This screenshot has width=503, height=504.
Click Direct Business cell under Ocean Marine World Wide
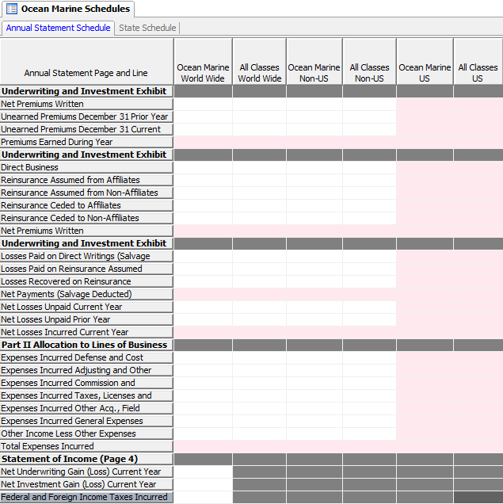pos(203,167)
